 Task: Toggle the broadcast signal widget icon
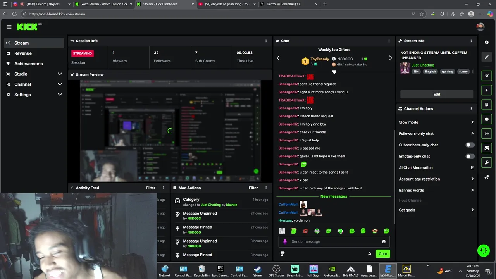pos(487,134)
